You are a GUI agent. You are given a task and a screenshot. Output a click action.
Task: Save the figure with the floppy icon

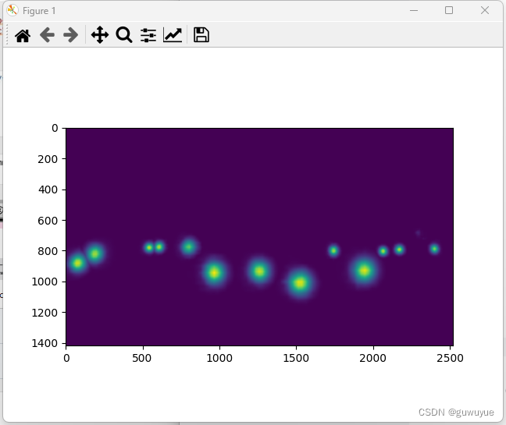201,35
